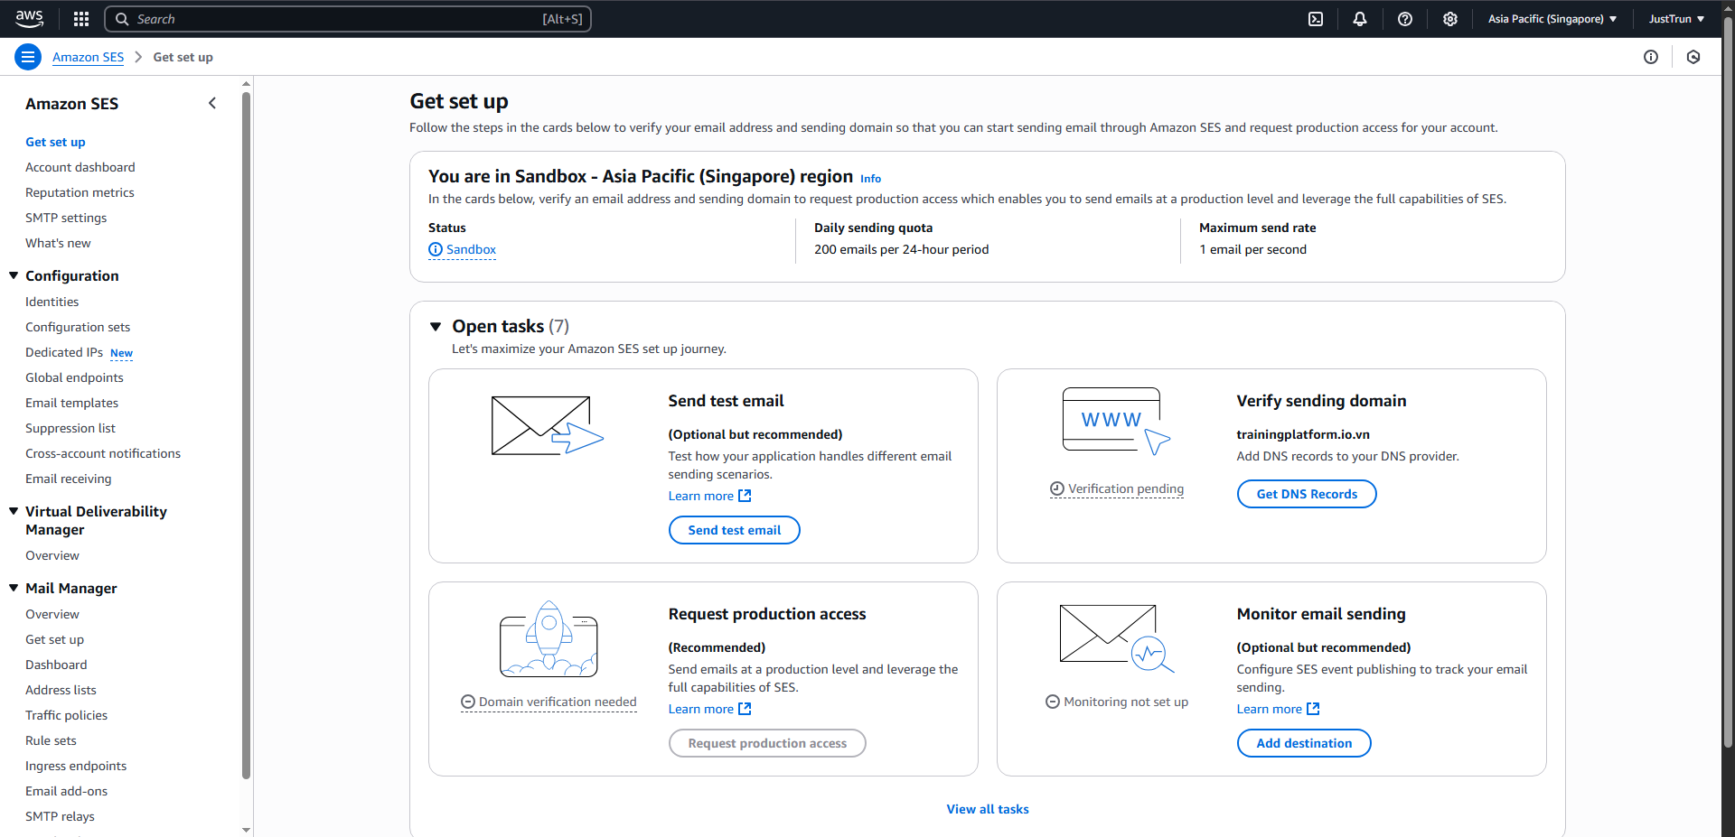
Task: Open the help question-mark icon
Action: (1405, 19)
